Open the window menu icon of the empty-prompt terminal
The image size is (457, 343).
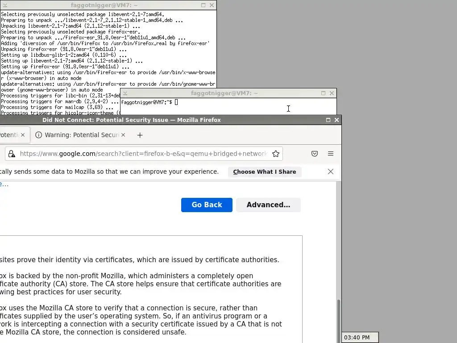[125, 93]
